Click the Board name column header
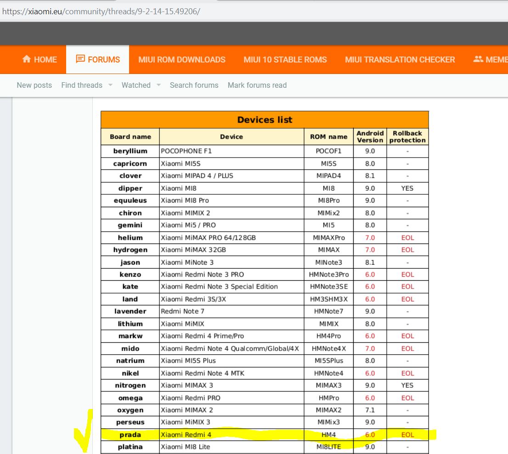The height and width of the screenshot is (454, 508). coord(130,137)
